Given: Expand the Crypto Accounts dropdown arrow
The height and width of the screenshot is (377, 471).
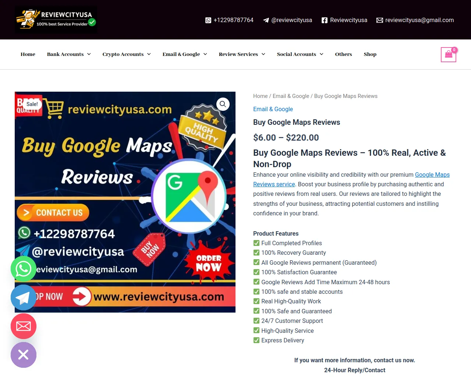Looking at the screenshot, I should click(149, 54).
